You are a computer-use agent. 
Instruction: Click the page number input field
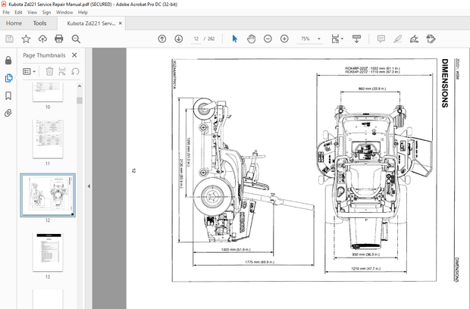click(196, 39)
